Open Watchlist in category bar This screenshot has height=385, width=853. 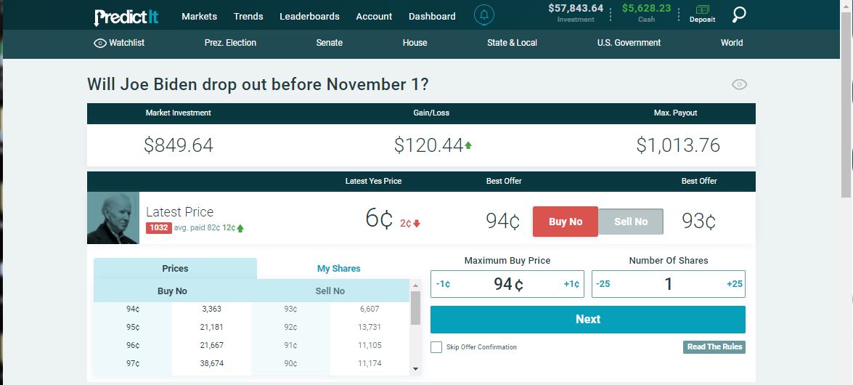tap(119, 43)
